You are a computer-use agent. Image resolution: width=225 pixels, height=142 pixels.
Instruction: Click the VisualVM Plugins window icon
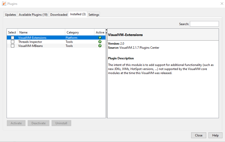(4, 4)
